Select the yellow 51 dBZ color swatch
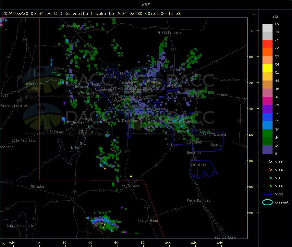292x247 pixels. (x=267, y=68)
